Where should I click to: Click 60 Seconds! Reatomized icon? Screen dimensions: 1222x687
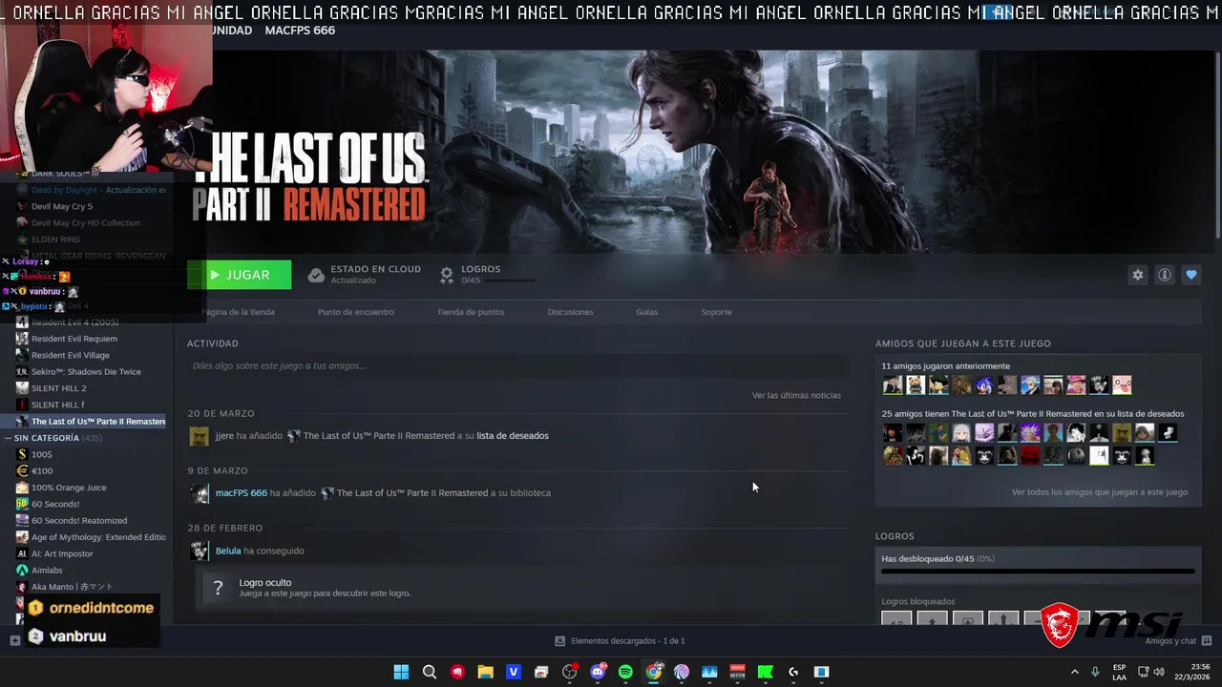[22, 521]
